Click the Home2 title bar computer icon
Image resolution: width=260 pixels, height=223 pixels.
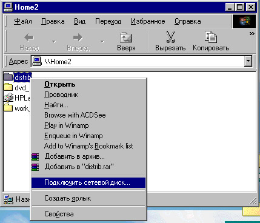coord(8,7)
